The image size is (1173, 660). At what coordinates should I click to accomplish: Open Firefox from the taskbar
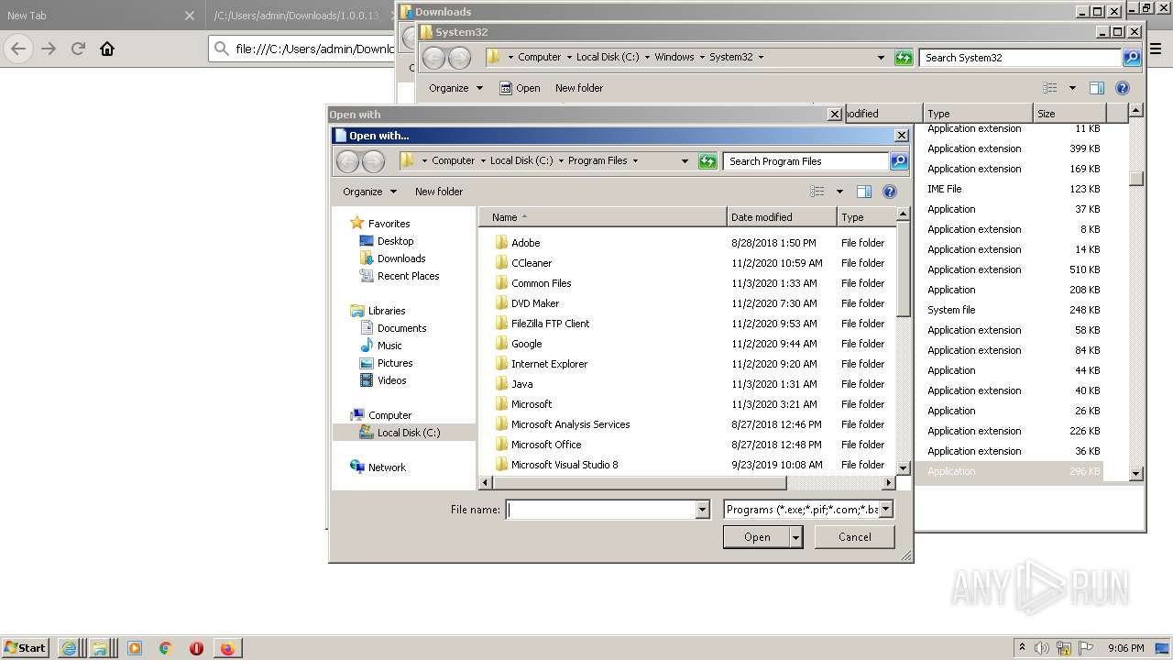pyautogui.click(x=227, y=648)
